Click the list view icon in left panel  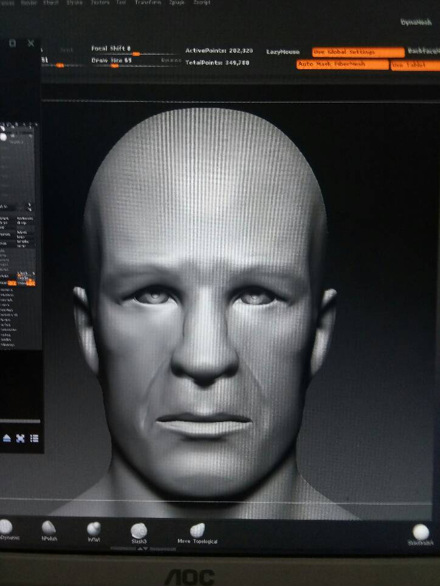(34, 438)
